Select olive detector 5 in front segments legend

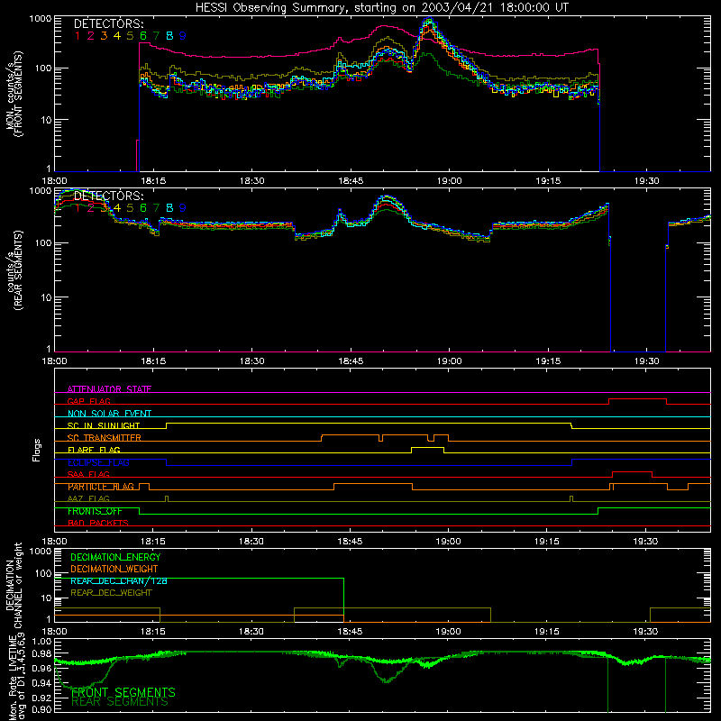tap(130, 35)
